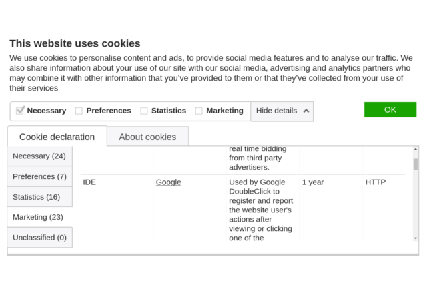Click the scrollbar up arrow

(x=416, y=150)
